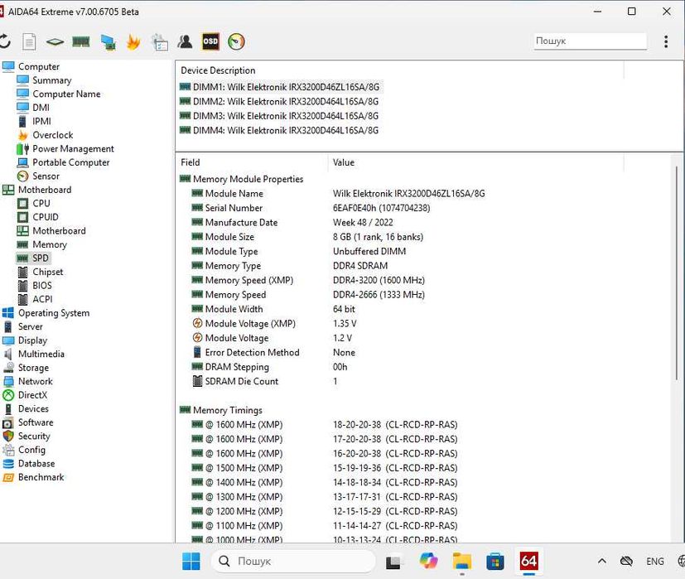Open the CPUID page
The width and height of the screenshot is (685, 579).
coord(46,217)
